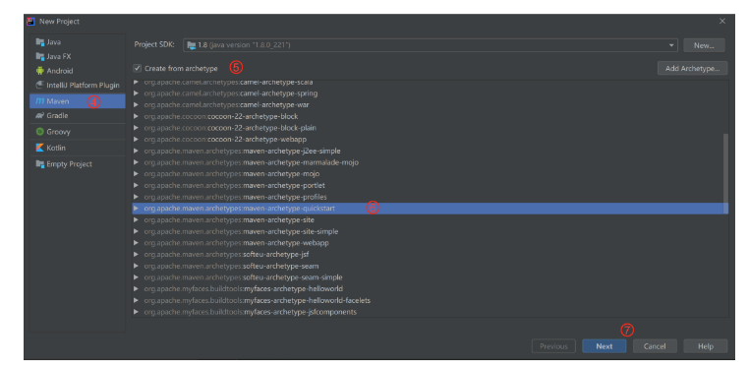Viewport: 749px width, 368px height.
Task: Select the Empty Project icon
Action: point(39,164)
